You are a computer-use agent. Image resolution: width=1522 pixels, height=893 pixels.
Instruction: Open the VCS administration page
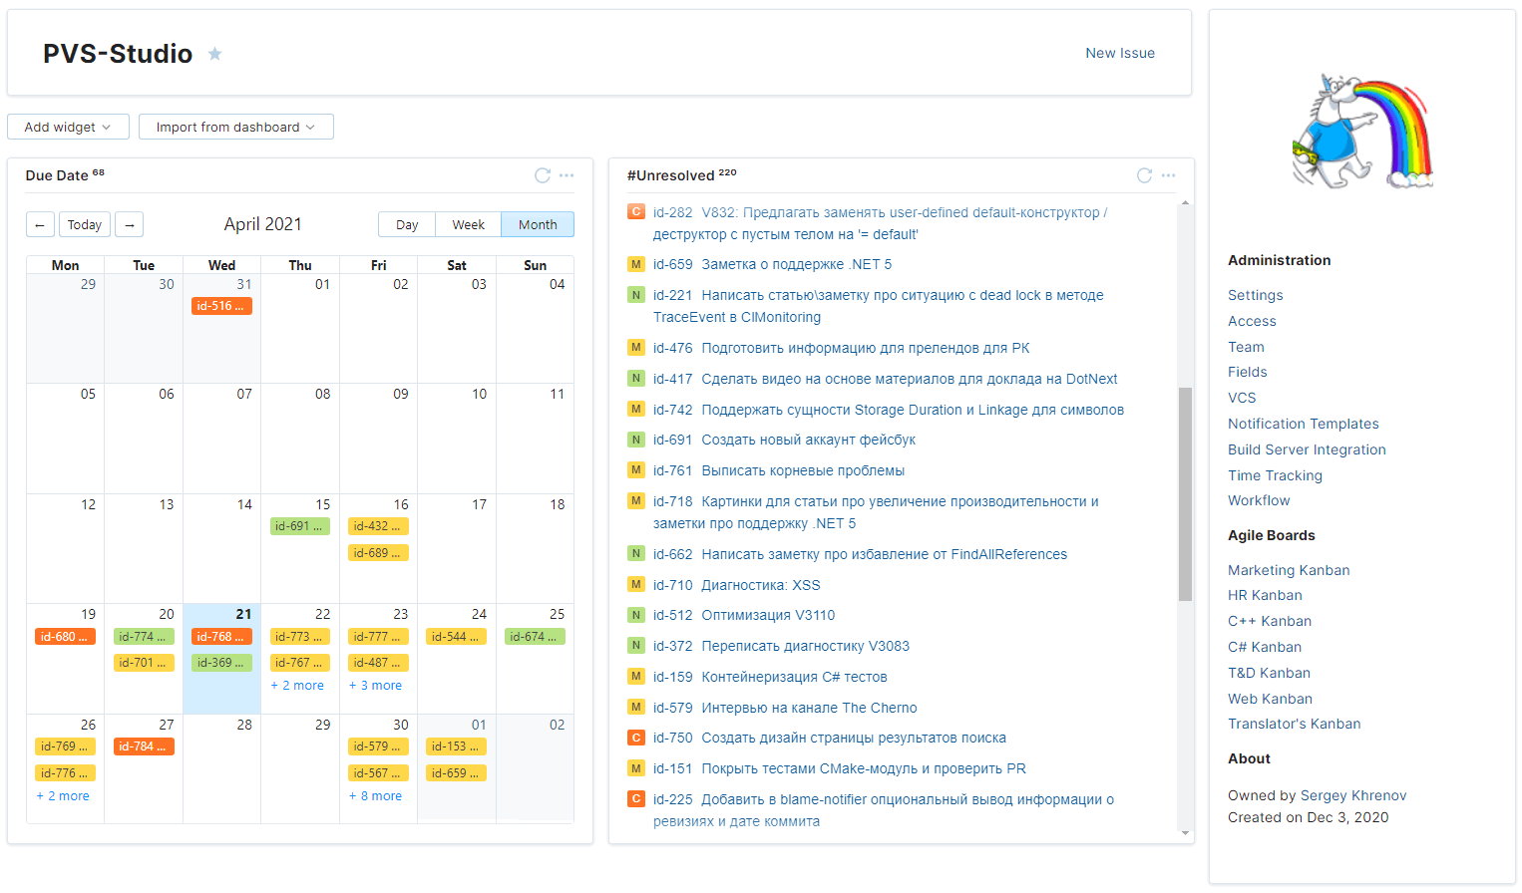pos(1242,398)
